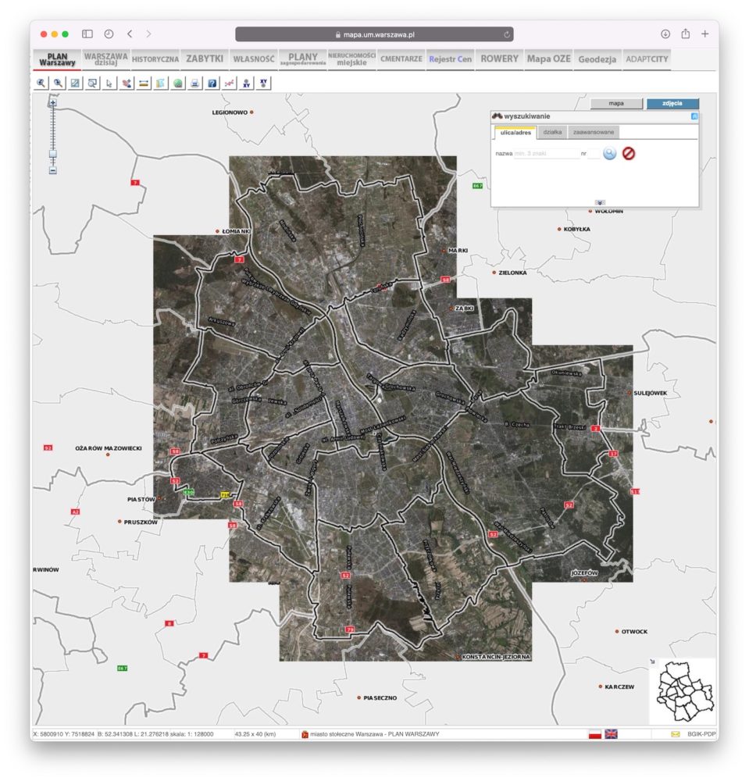Open help with the question mark icon
This screenshot has height=781, width=749.
pyautogui.click(x=212, y=84)
